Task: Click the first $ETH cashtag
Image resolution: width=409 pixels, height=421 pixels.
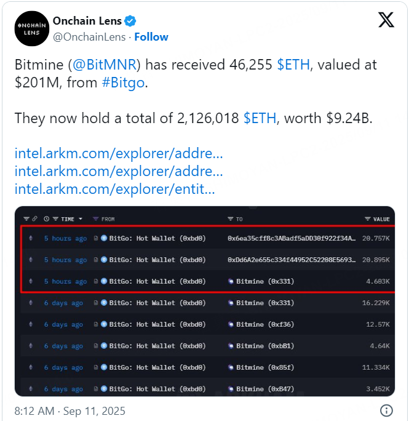Action: tap(293, 65)
